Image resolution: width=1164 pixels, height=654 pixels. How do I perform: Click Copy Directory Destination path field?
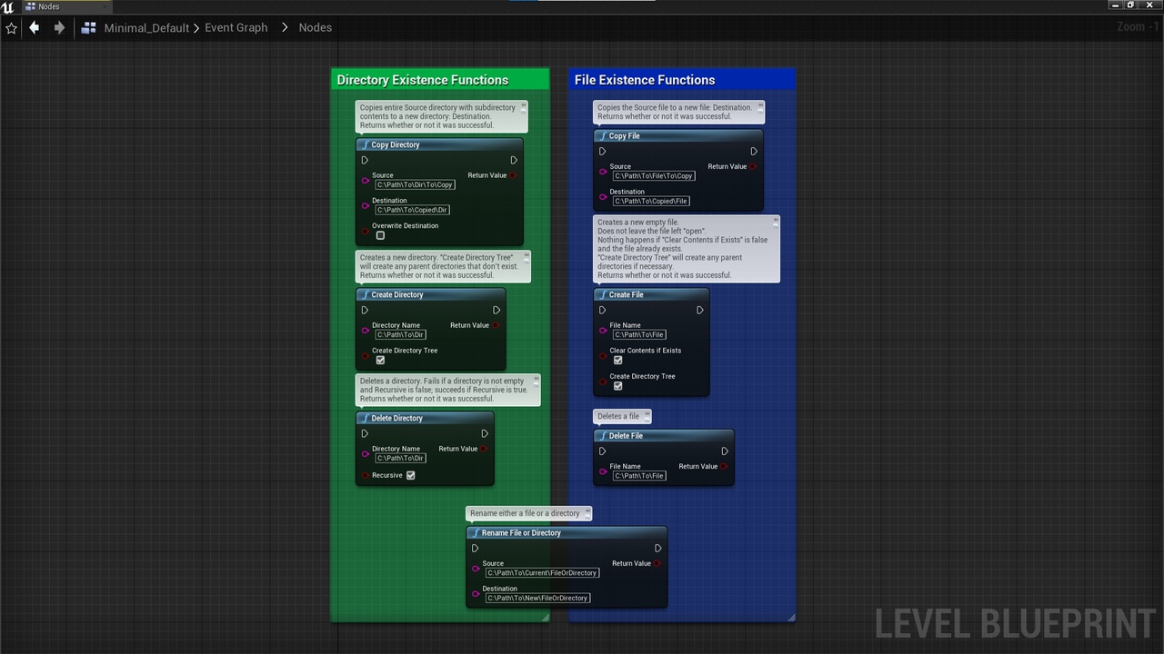point(413,210)
